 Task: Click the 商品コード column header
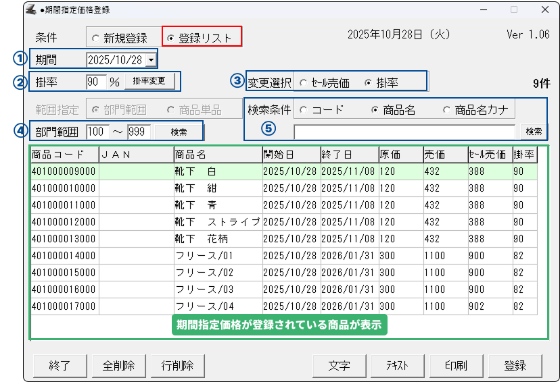64,155
